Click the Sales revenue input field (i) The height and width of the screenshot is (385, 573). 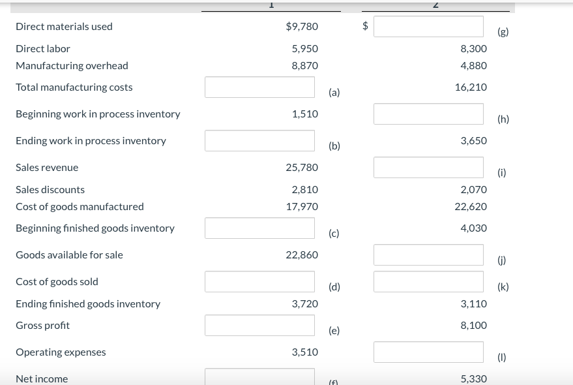point(428,167)
